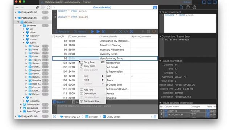The height and width of the screenshot is (130, 232).
Task: Expand PostgreSQL 9.1 connection
Action: 16,12
